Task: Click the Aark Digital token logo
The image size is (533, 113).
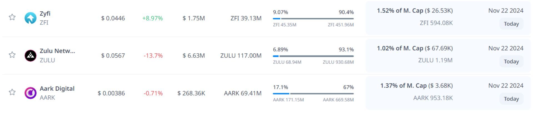Action: [x=31, y=93]
